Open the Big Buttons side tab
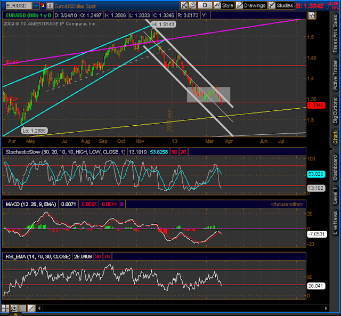The width and height of the screenshot is (341, 316). pyautogui.click(x=335, y=110)
